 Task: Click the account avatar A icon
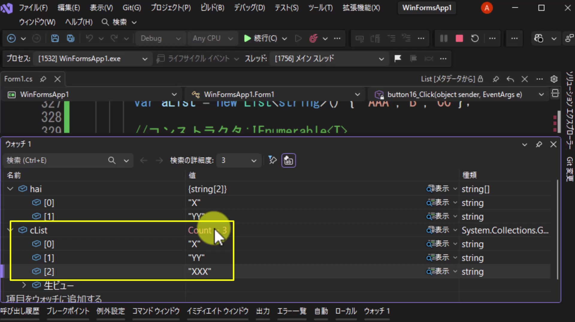487,8
